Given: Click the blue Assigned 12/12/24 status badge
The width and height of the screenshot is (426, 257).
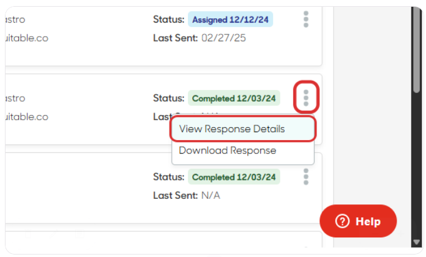Looking at the screenshot, I should click(x=230, y=20).
